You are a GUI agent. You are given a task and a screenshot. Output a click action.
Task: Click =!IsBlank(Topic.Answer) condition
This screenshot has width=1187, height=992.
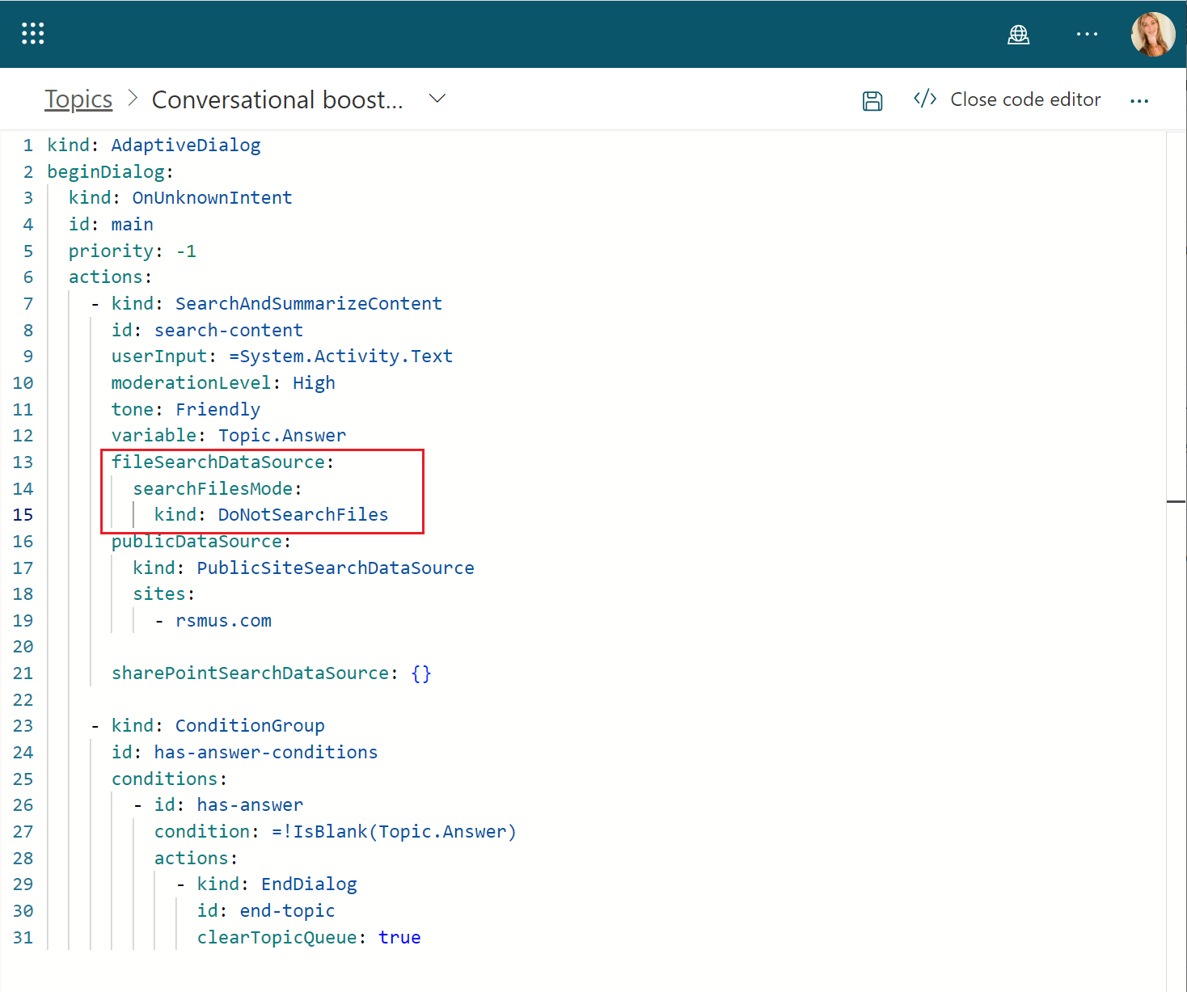coord(394,831)
